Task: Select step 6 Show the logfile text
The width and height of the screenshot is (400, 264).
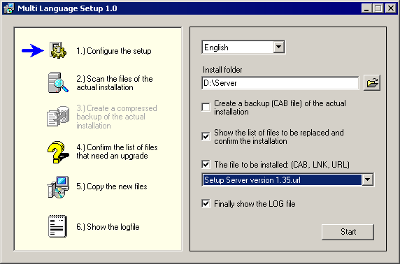Action: [x=108, y=227]
